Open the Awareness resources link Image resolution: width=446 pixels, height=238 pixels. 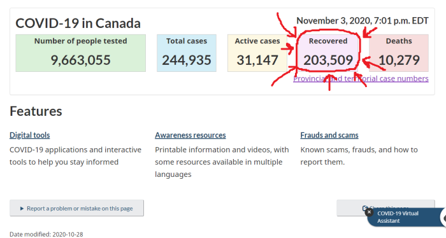(x=191, y=135)
